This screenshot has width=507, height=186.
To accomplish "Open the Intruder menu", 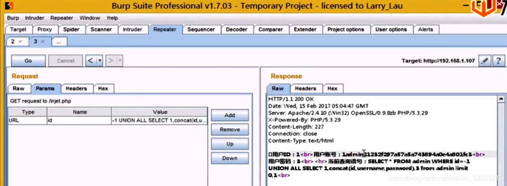I will click(x=35, y=18).
